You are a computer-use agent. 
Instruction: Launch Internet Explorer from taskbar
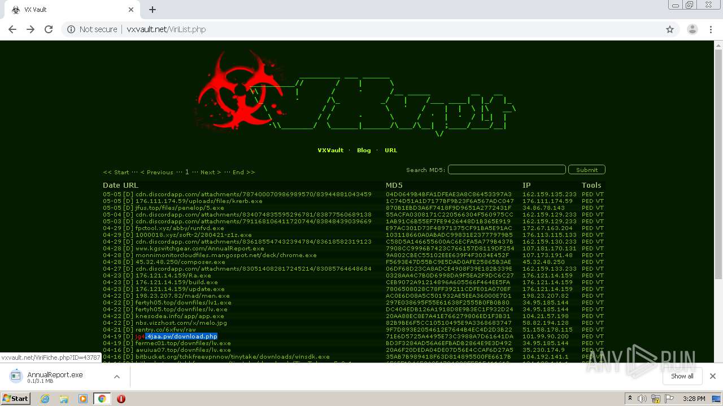[x=45, y=399]
